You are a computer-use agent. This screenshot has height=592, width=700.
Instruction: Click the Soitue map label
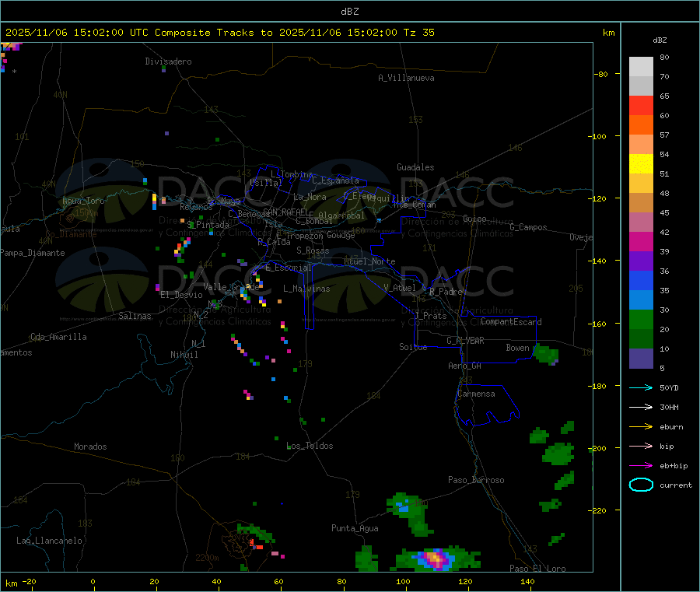pyautogui.click(x=413, y=347)
